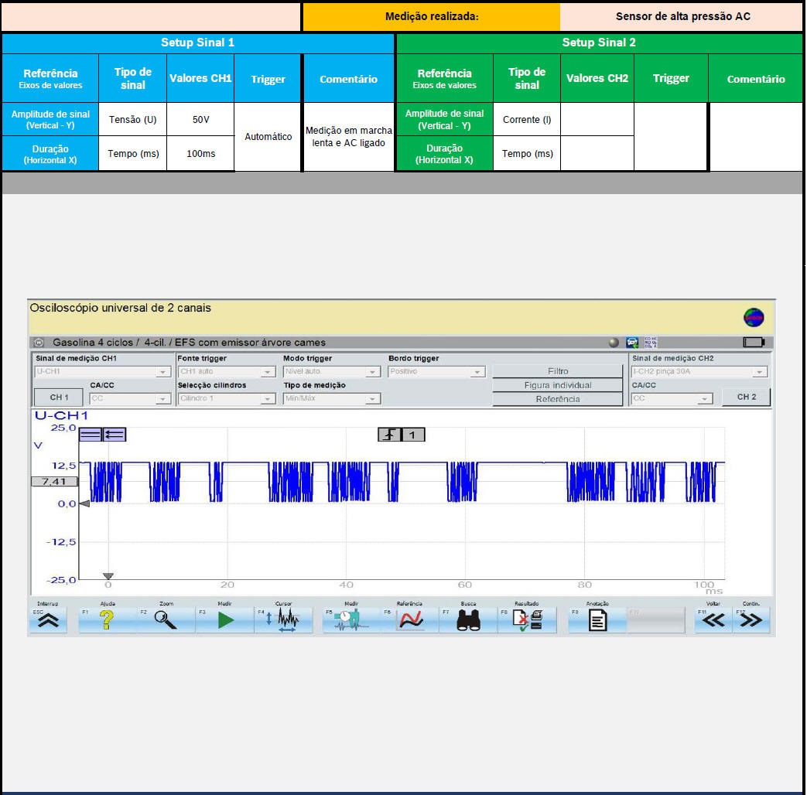Viewport: 807px width, 795px height.
Task: Open the Tipo de medição dropdown
Action: pos(373,399)
